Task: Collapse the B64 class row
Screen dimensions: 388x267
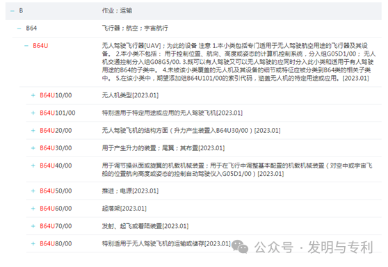Action: tap(19, 29)
